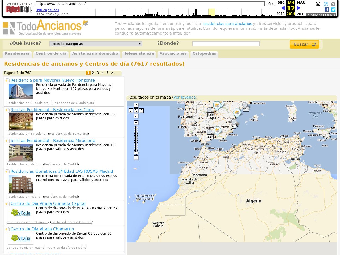The image size is (340, 255).
Task: Pan the map right with arrow
Action: tap(141, 110)
